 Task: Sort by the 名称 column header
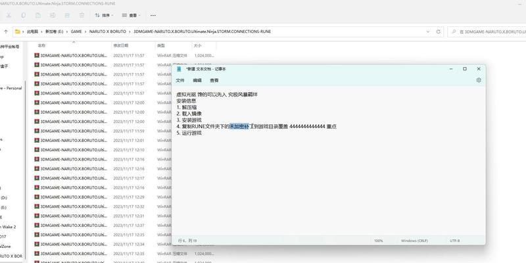[41, 45]
